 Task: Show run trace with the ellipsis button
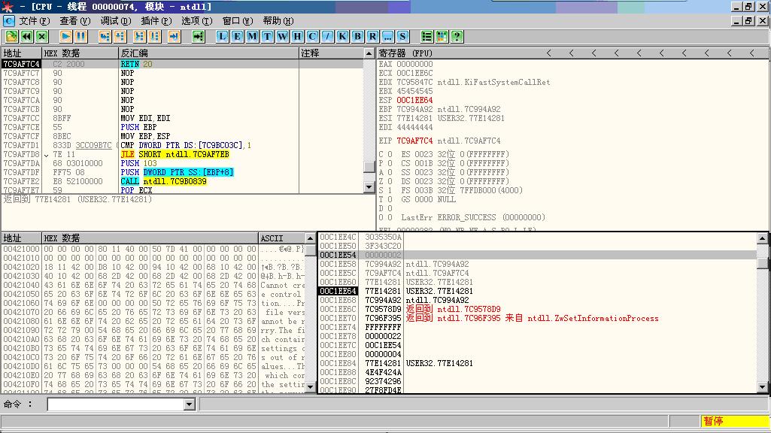point(387,36)
